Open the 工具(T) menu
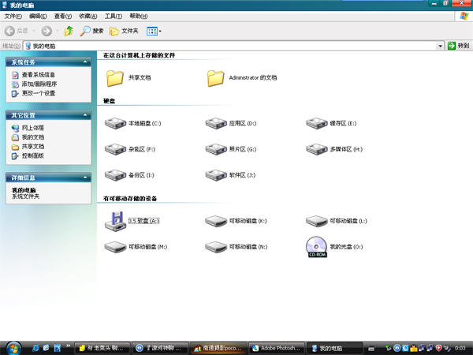 point(113,16)
